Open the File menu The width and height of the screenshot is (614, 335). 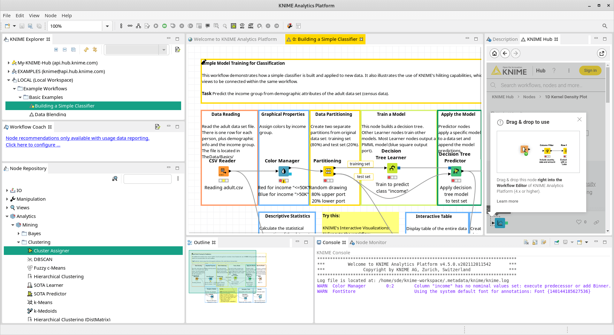coord(7,16)
